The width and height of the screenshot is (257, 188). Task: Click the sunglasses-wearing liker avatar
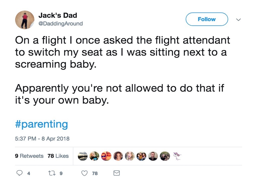click(x=106, y=156)
